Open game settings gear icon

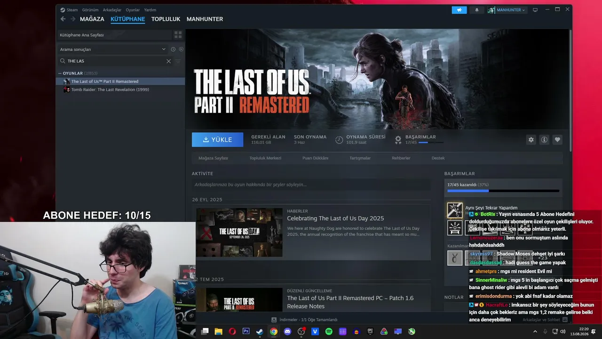[531, 140]
